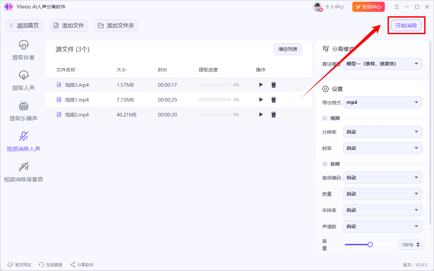Contact 在线客服 support
This screenshot has height=271, width=434.
[x=51, y=265]
